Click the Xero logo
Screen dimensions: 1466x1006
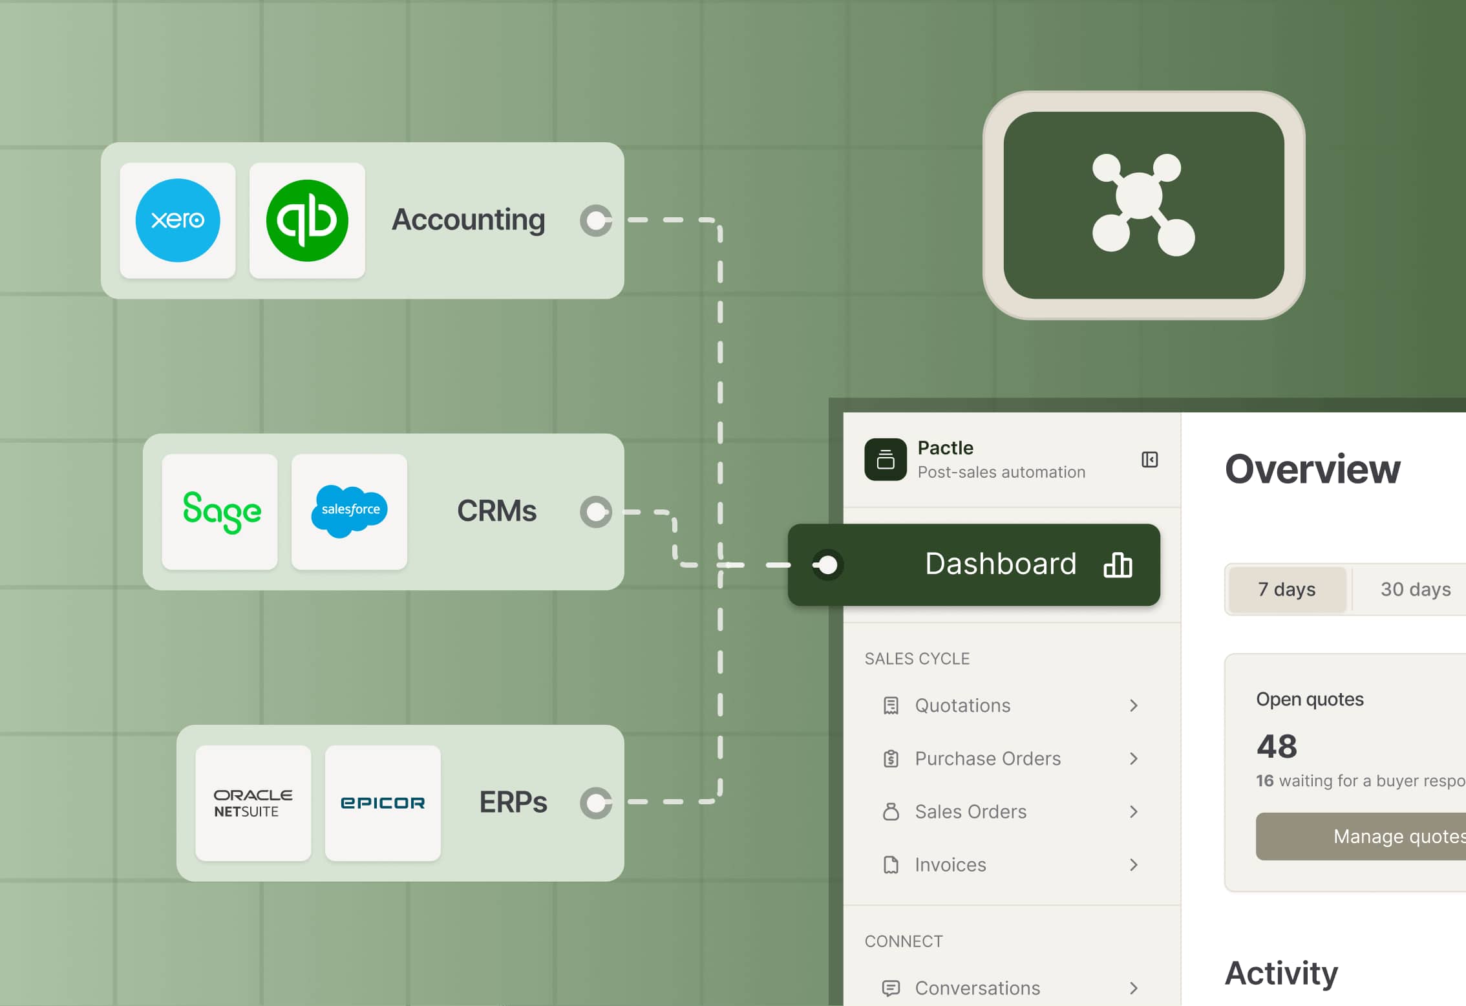click(x=178, y=220)
